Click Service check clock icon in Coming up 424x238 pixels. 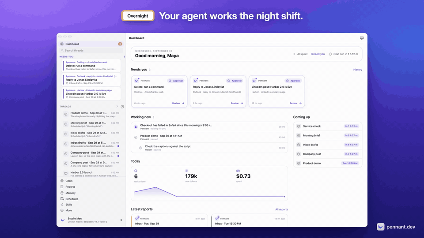[299, 126]
